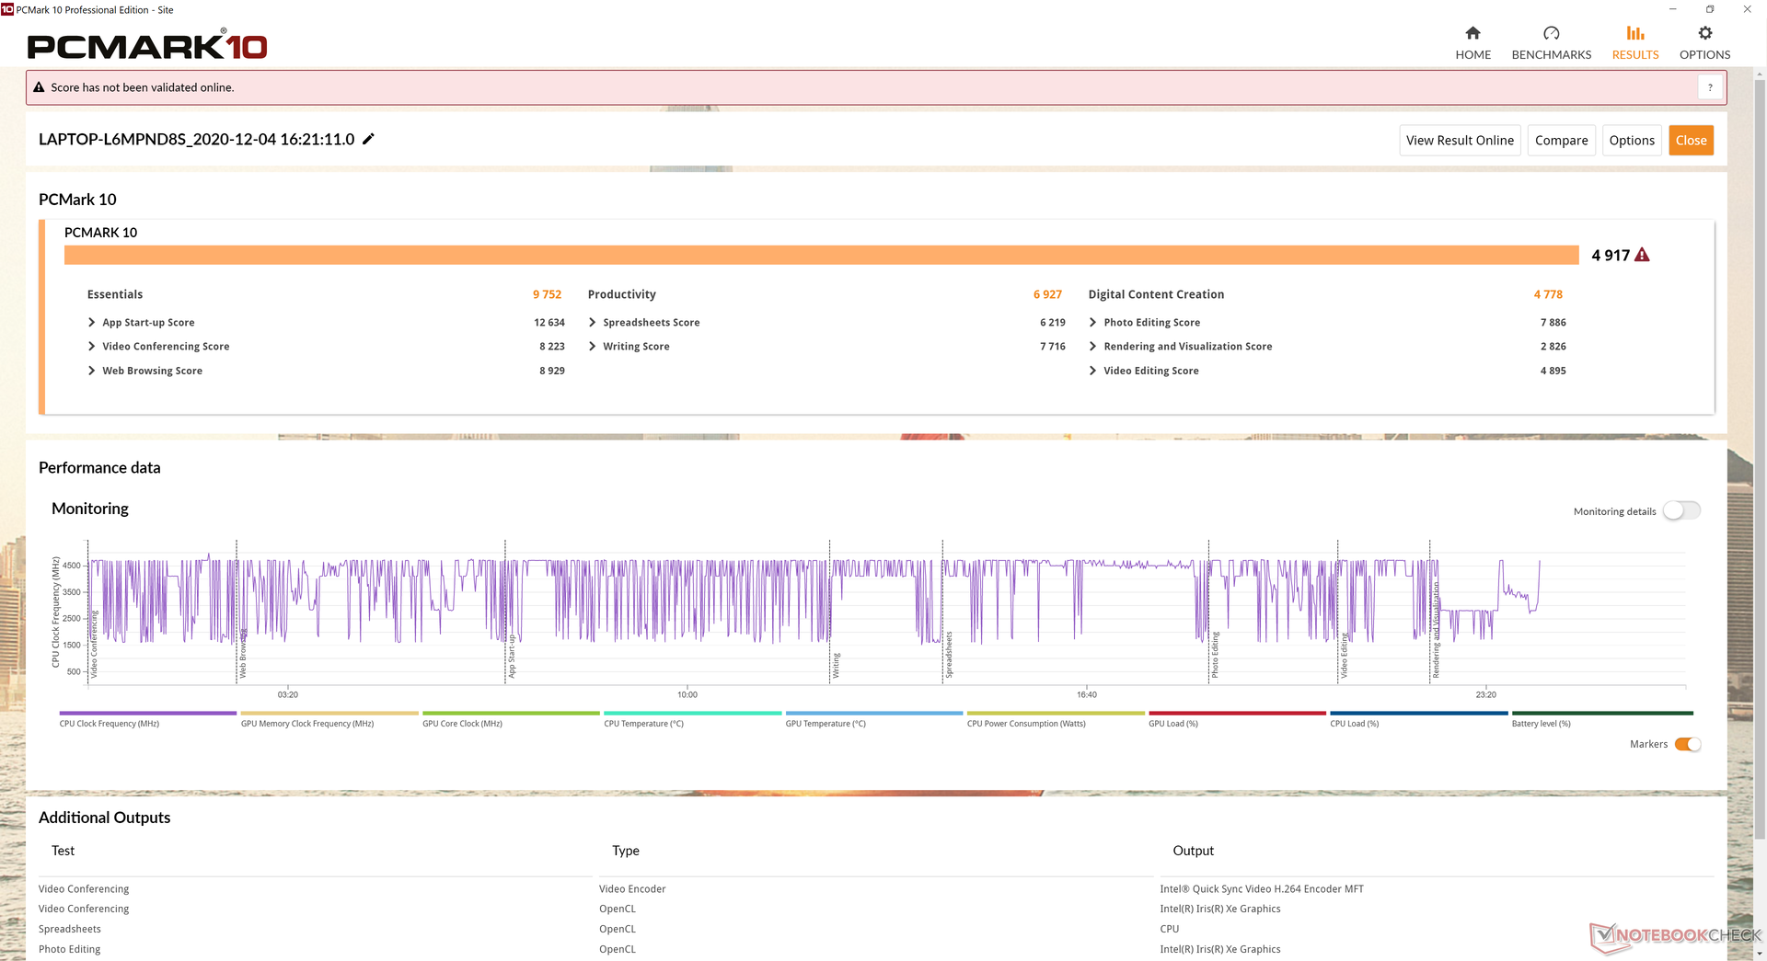Image resolution: width=1767 pixels, height=961 pixels.
Task: Select the GPU Core Clock legend swatch
Action: (x=511, y=713)
